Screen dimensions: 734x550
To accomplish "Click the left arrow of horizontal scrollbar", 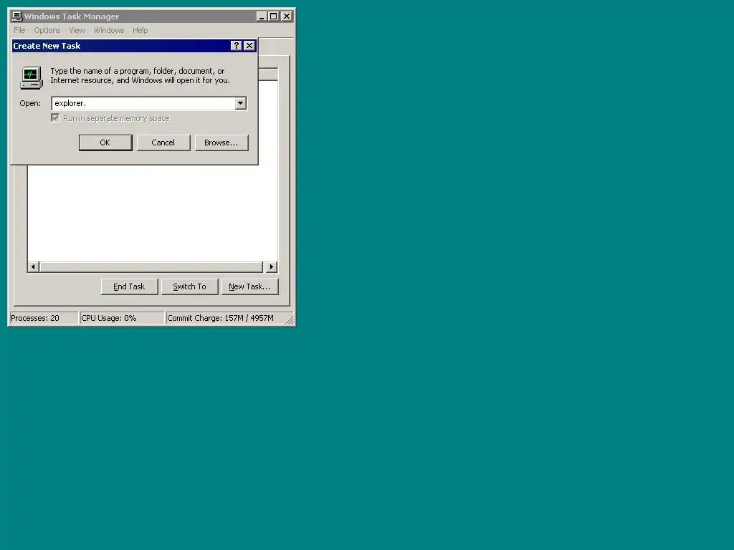I will (33, 266).
